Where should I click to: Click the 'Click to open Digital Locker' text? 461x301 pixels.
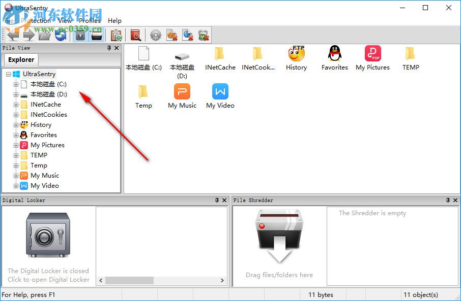tap(48, 280)
